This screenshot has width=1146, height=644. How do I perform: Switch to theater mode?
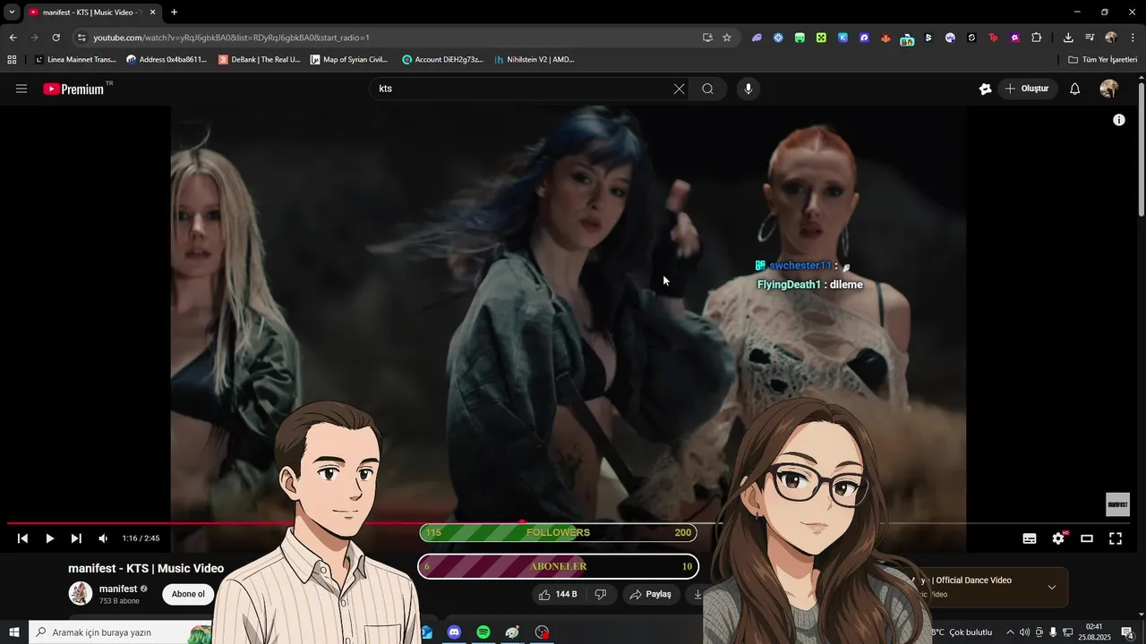(1087, 538)
